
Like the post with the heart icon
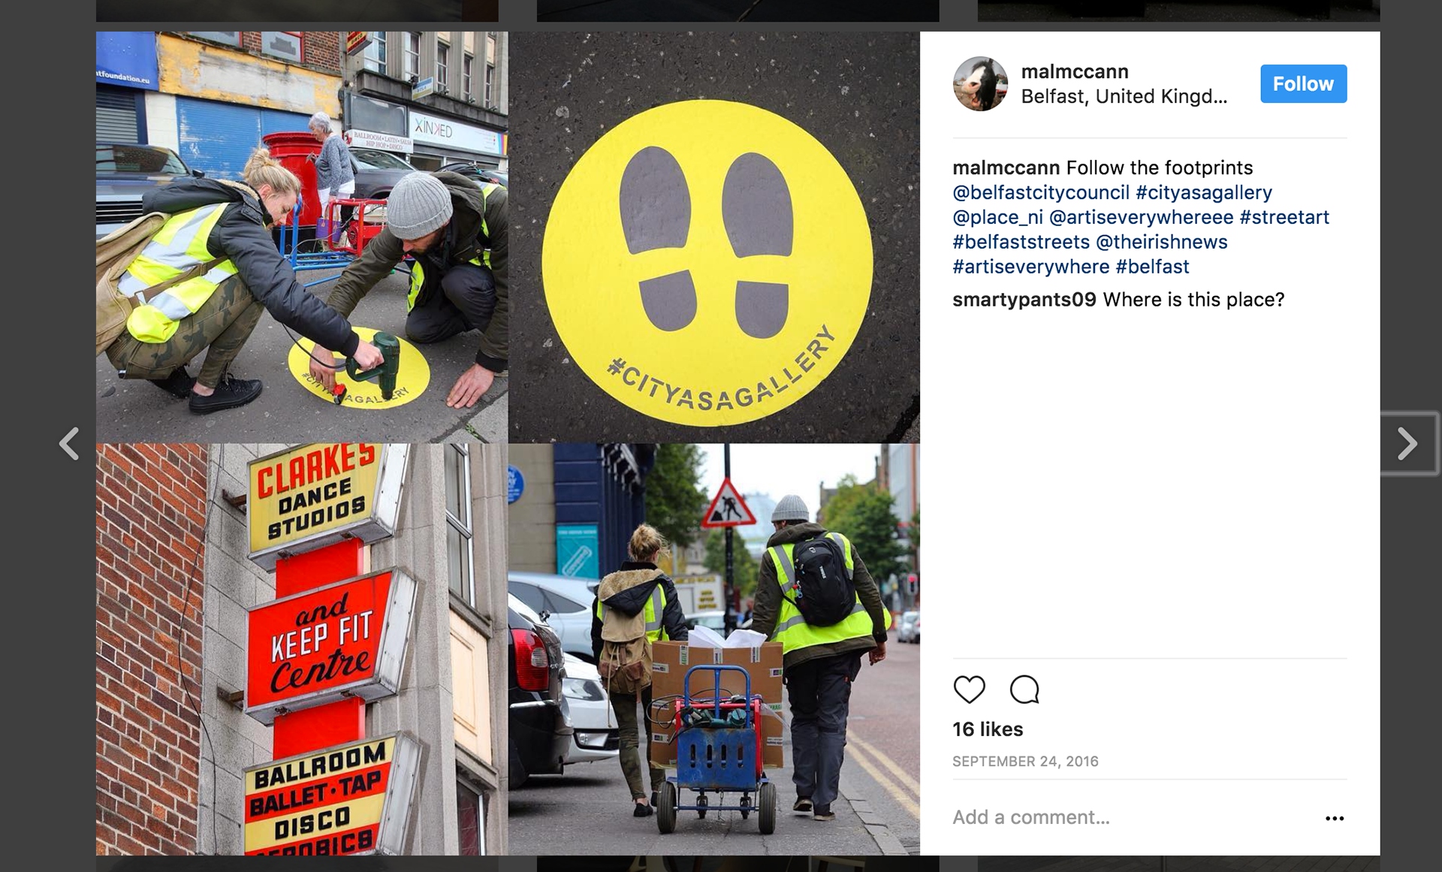pos(969,689)
